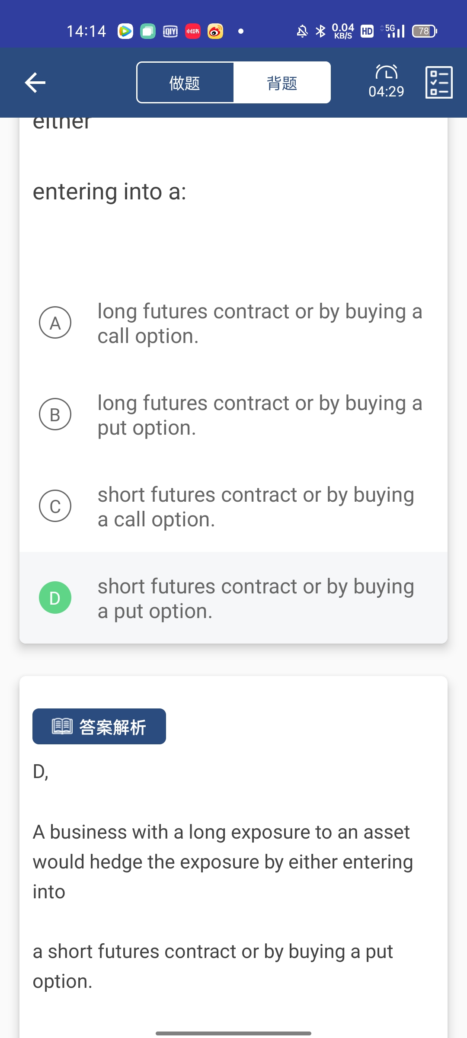The width and height of the screenshot is (467, 1038).
Task: Select answer option B radio button
Action: 55,414
